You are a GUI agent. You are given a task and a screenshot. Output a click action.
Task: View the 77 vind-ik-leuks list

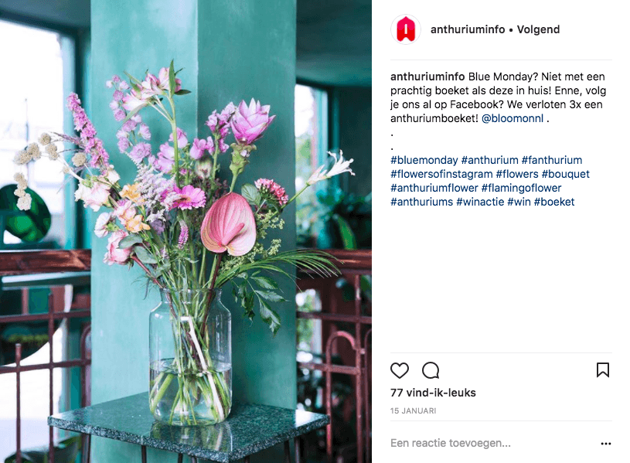(433, 393)
